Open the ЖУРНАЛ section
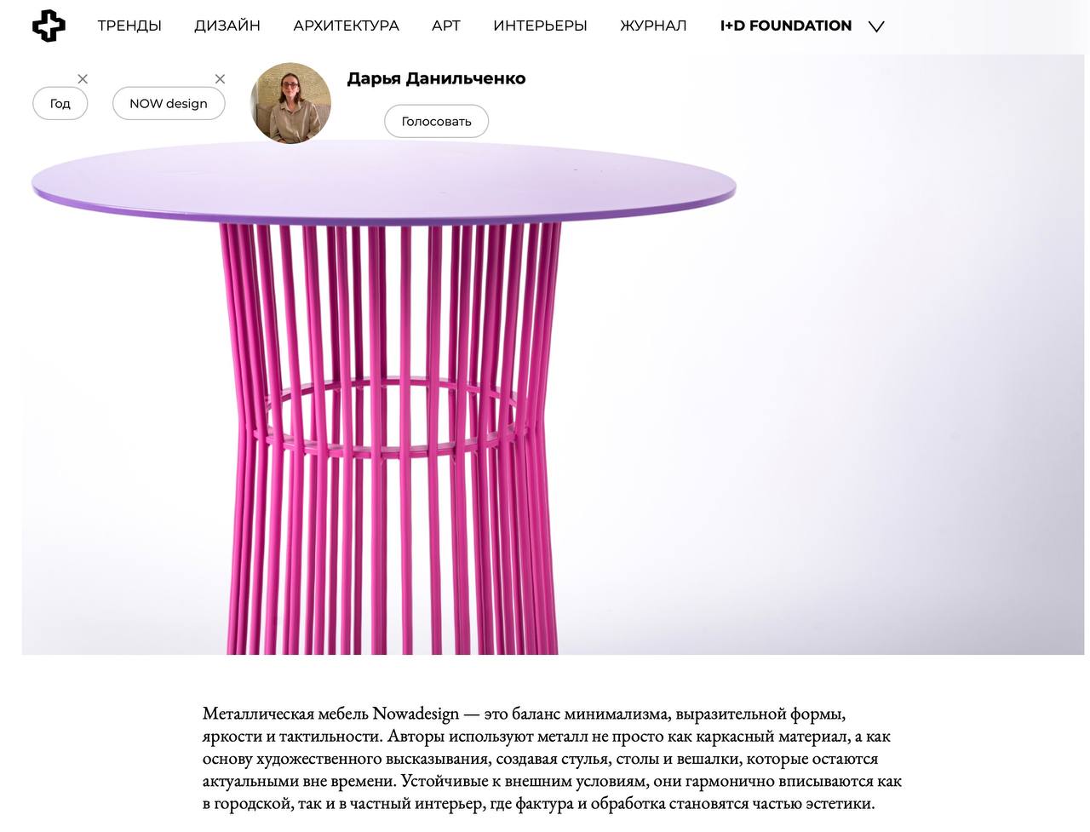The image size is (1090, 832). 653,26
